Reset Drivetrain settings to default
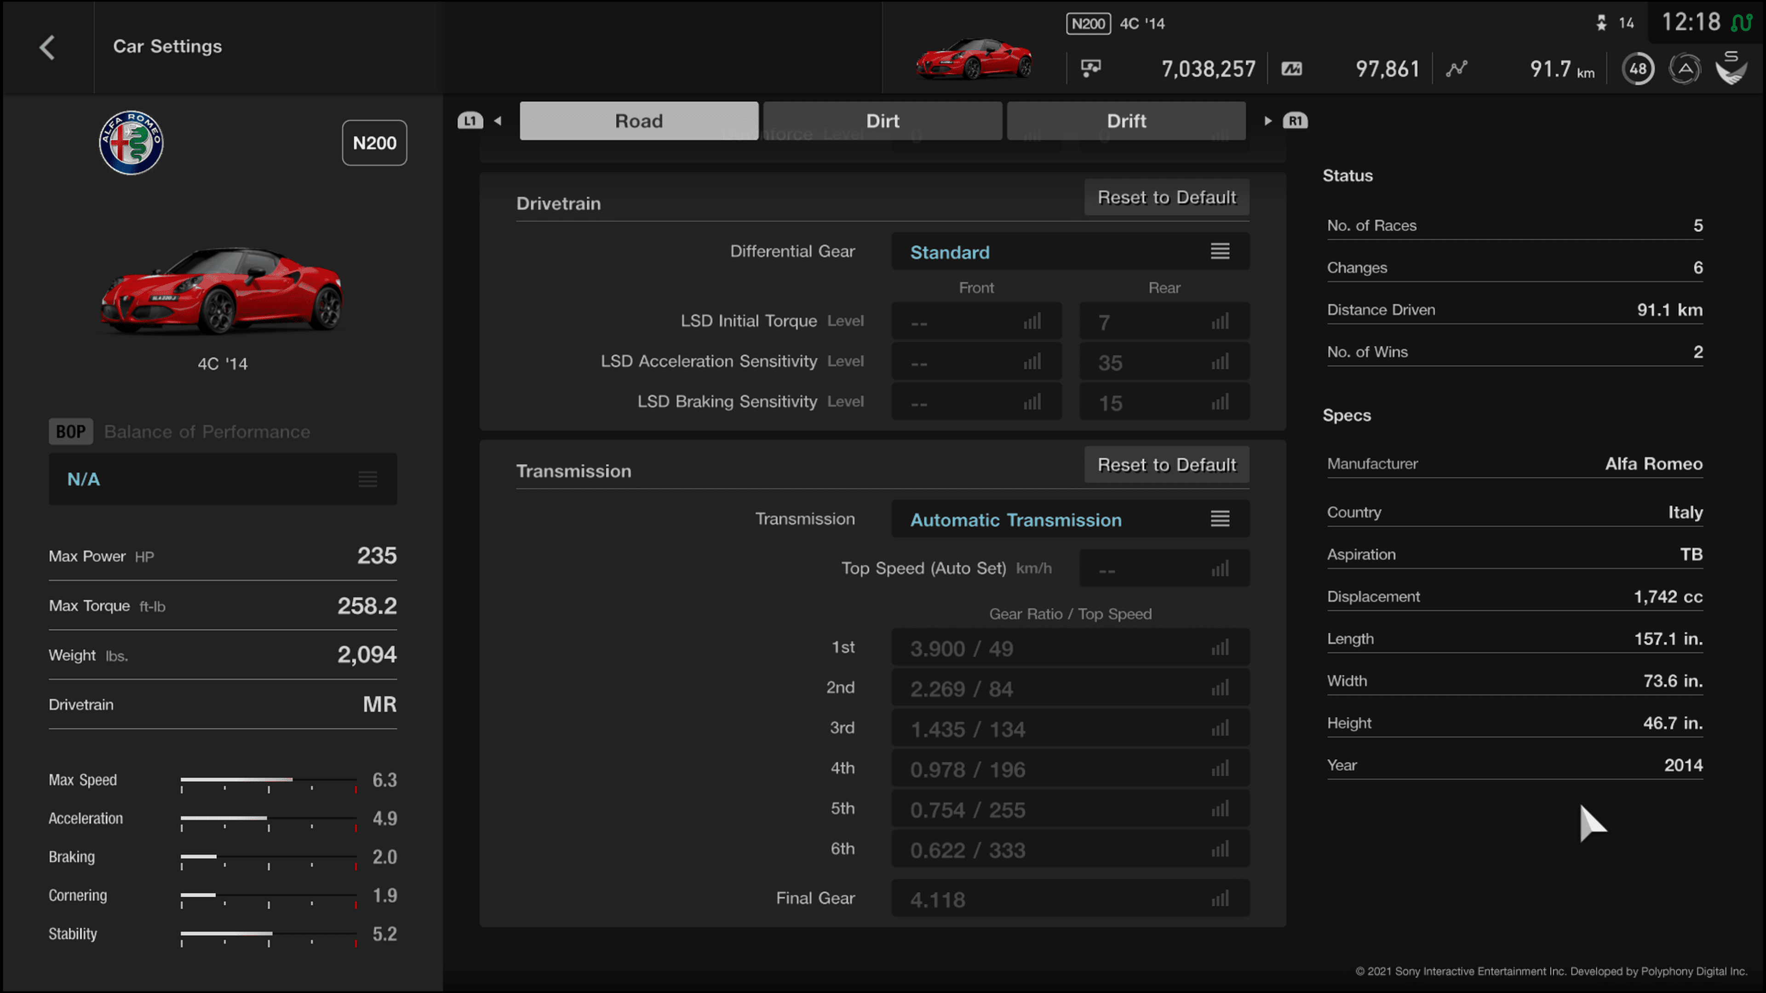Screen dimensions: 1766x993 coord(1167,197)
